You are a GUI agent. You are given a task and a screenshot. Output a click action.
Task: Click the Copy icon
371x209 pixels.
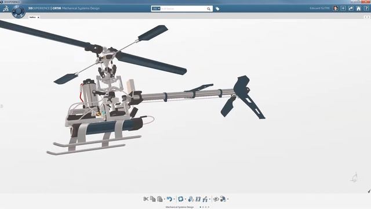click(x=153, y=199)
